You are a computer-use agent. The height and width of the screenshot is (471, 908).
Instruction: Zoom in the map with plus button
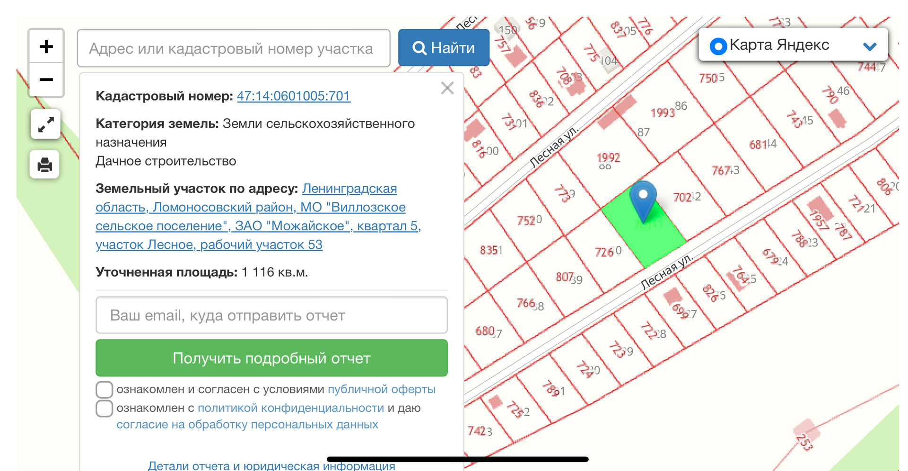[x=46, y=46]
